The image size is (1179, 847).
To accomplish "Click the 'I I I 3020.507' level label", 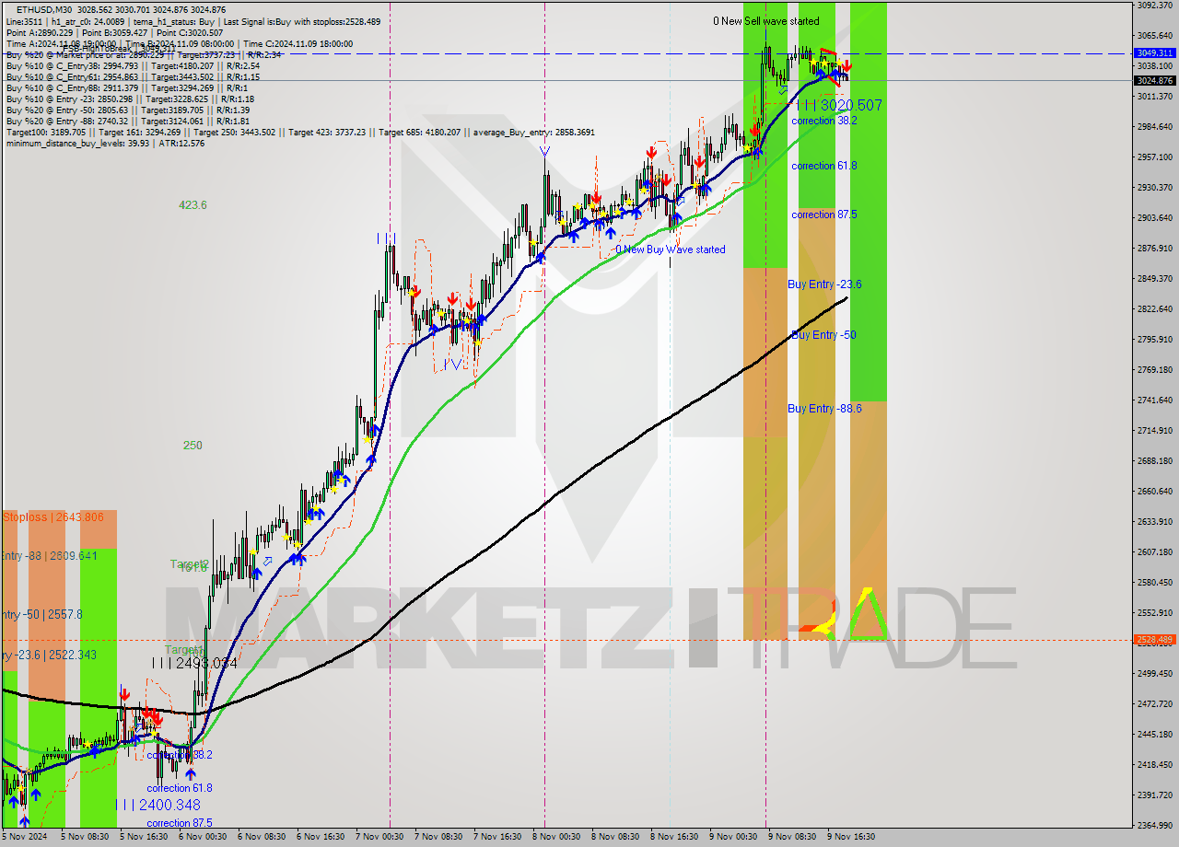I will [839, 106].
